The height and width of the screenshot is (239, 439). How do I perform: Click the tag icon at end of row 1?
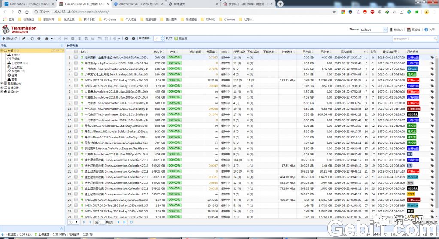click(432, 57)
